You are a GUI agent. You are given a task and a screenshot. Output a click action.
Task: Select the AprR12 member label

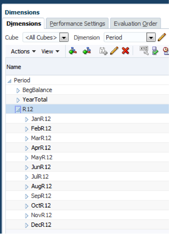(x=41, y=148)
